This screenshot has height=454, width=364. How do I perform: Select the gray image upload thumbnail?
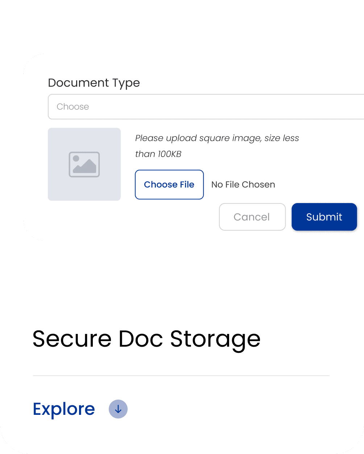[x=84, y=164]
